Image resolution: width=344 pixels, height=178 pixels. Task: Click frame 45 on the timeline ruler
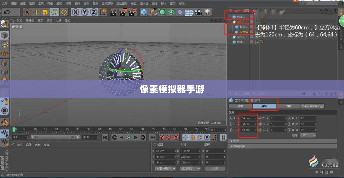[x=110, y=129]
